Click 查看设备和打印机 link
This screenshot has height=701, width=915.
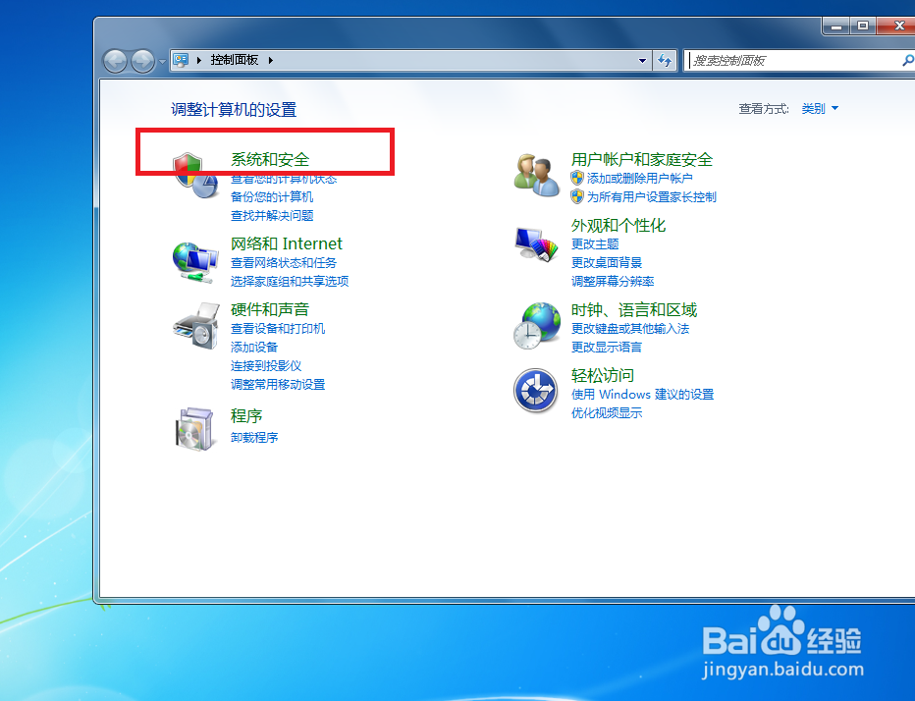[278, 329]
